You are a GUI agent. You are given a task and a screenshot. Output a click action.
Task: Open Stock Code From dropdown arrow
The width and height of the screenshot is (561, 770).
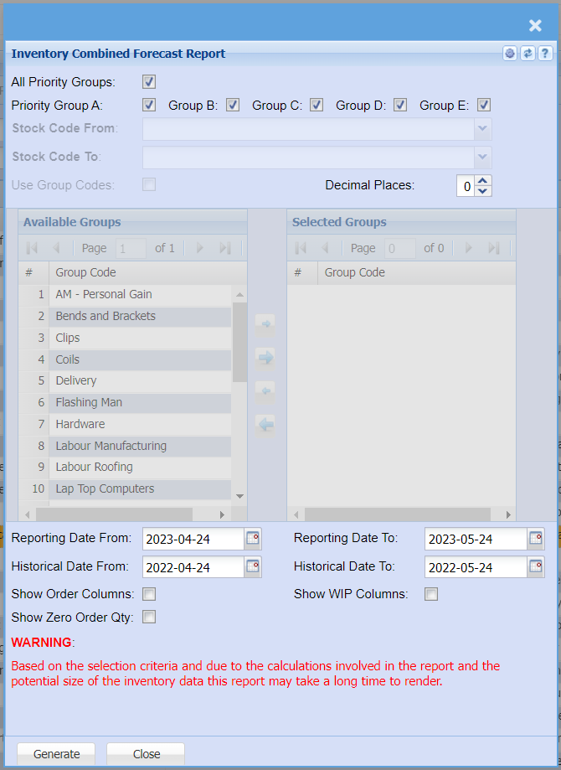pos(482,129)
